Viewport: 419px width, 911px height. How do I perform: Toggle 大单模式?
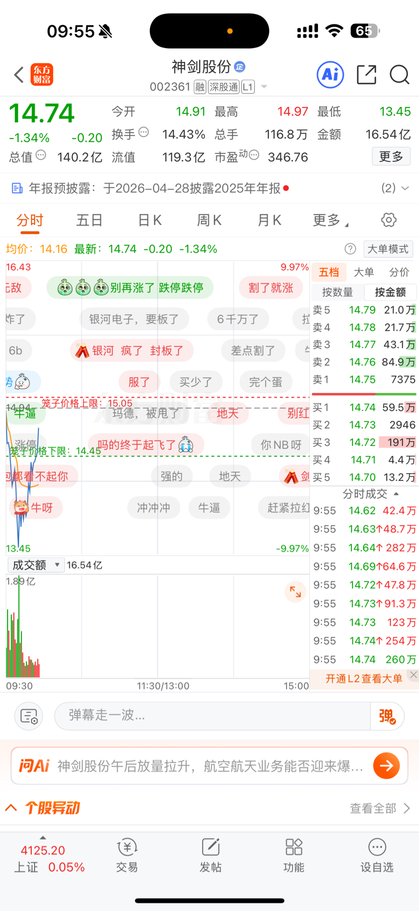pos(388,249)
